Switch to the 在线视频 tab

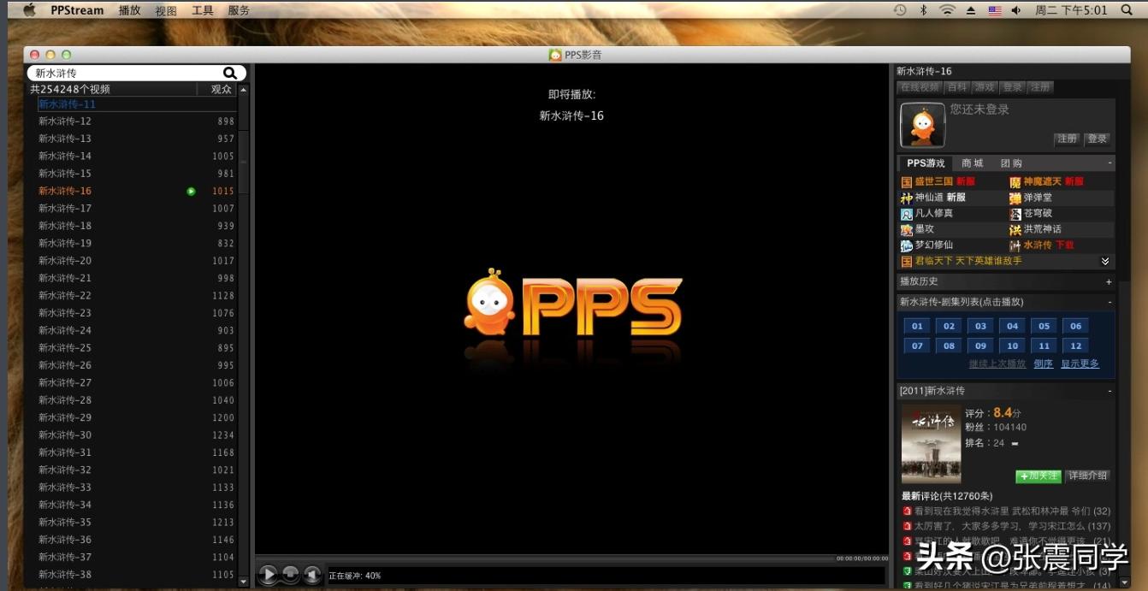coord(920,87)
